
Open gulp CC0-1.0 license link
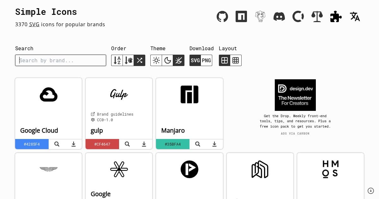(102, 120)
